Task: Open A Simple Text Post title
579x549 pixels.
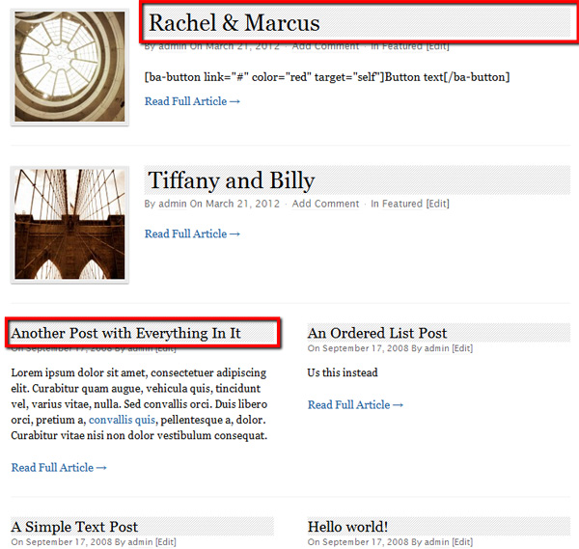Action: tap(74, 527)
